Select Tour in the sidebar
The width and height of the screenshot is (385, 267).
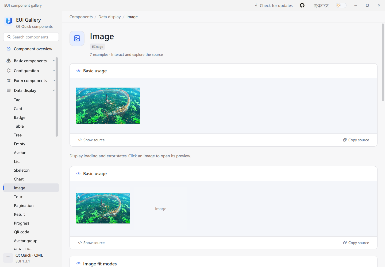tap(31, 197)
